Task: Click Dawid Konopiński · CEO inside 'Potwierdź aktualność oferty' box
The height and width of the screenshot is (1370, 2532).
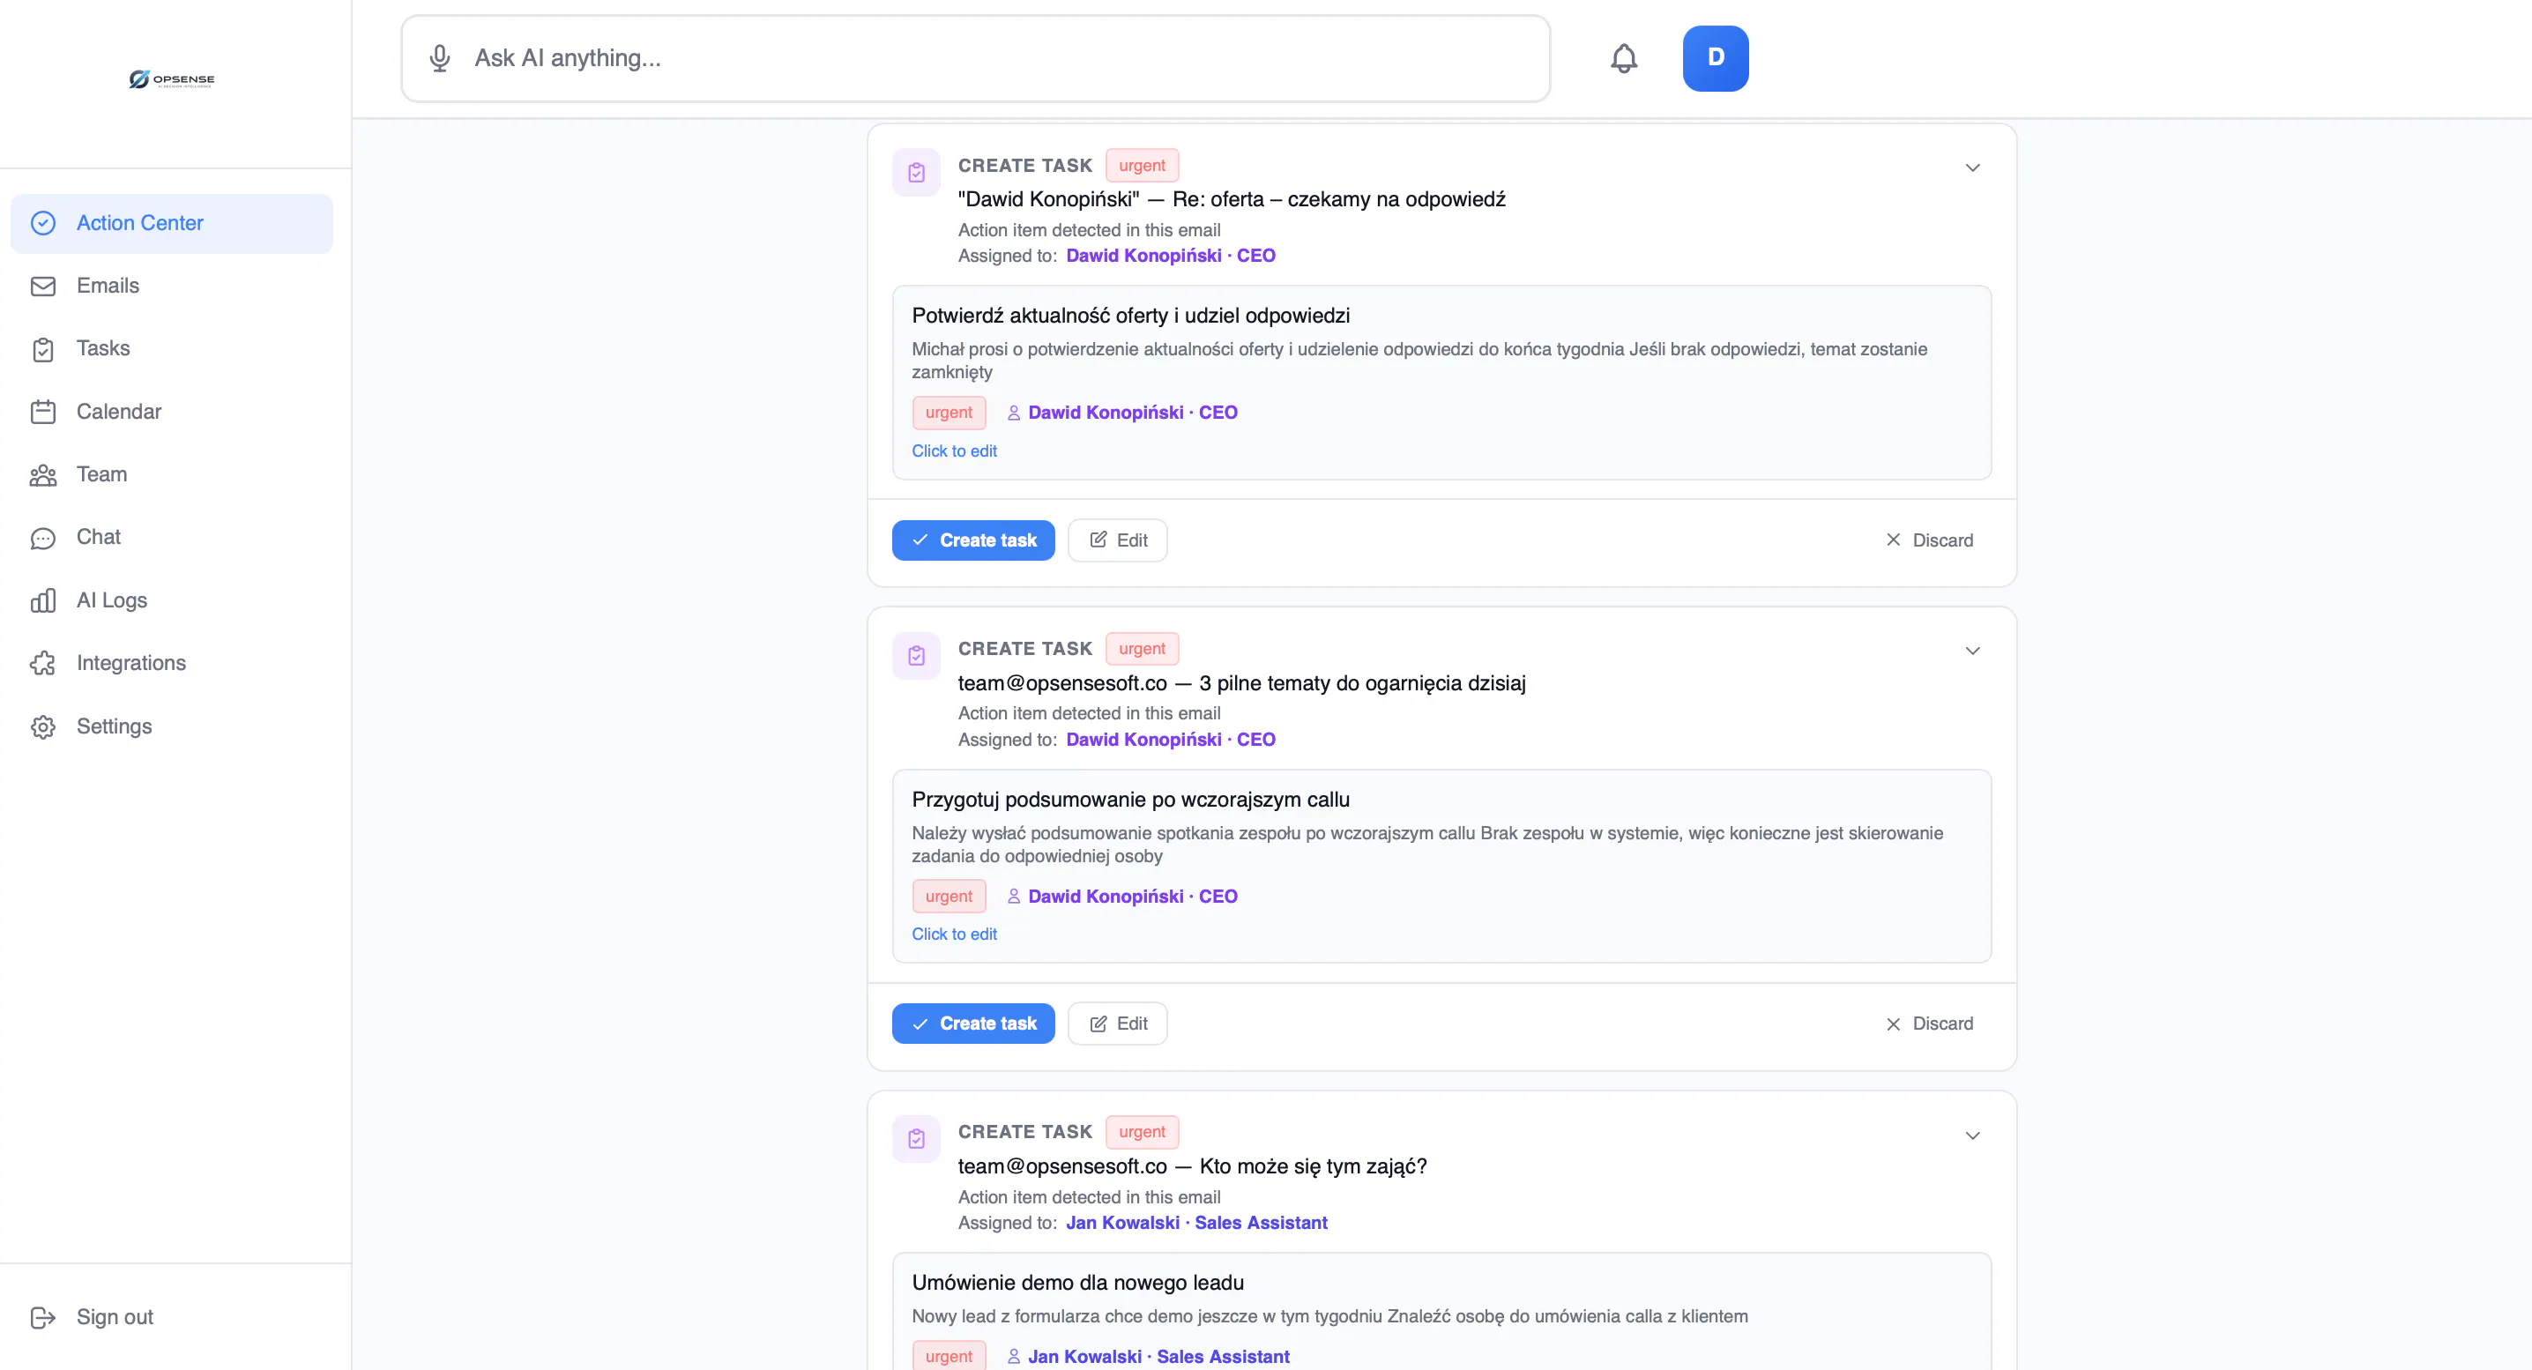Action: pos(1132,413)
